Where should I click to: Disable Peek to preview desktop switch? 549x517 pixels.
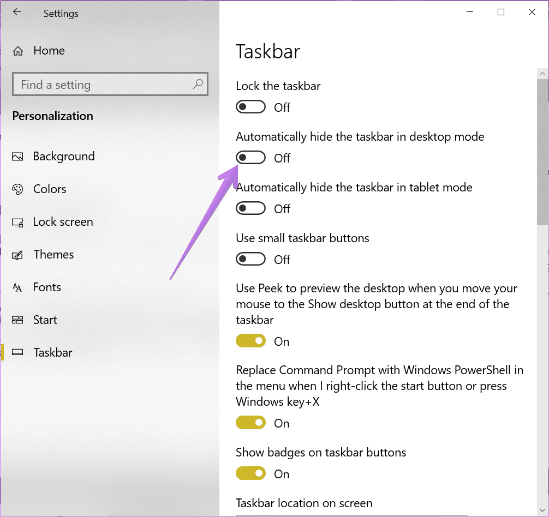250,341
